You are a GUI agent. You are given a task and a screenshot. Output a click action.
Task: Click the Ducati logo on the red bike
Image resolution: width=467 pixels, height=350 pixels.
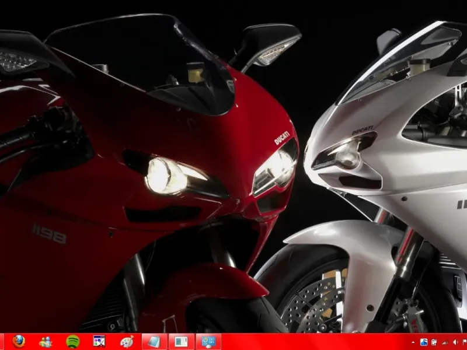(x=282, y=138)
